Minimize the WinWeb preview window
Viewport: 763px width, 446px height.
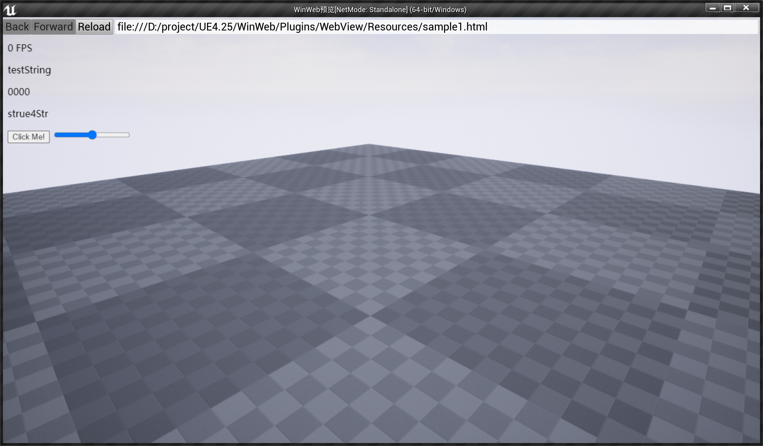tap(712, 8)
